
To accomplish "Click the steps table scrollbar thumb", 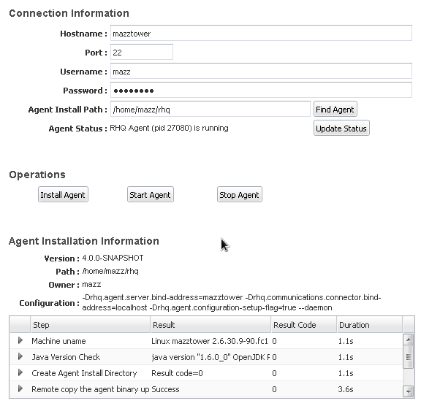I will [409, 357].
